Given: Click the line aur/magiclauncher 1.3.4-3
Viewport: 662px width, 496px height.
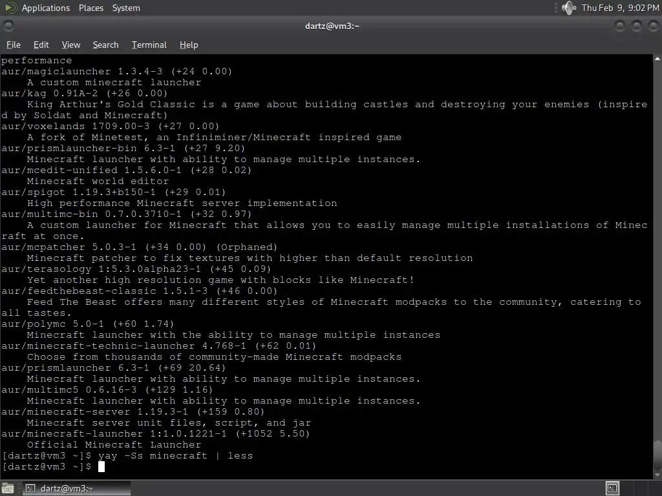Looking at the screenshot, I should point(116,71).
